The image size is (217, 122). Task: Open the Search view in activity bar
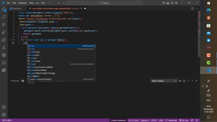pyautogui.click(x=4, y=17)
